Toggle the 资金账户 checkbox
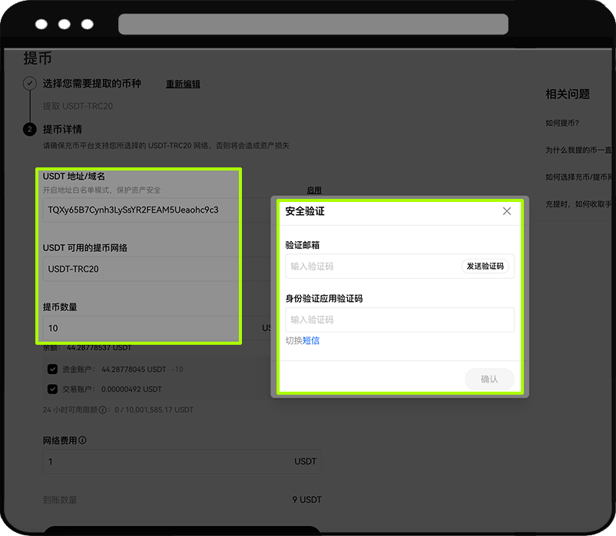616x536 pixels. click(x=53, y=369)
